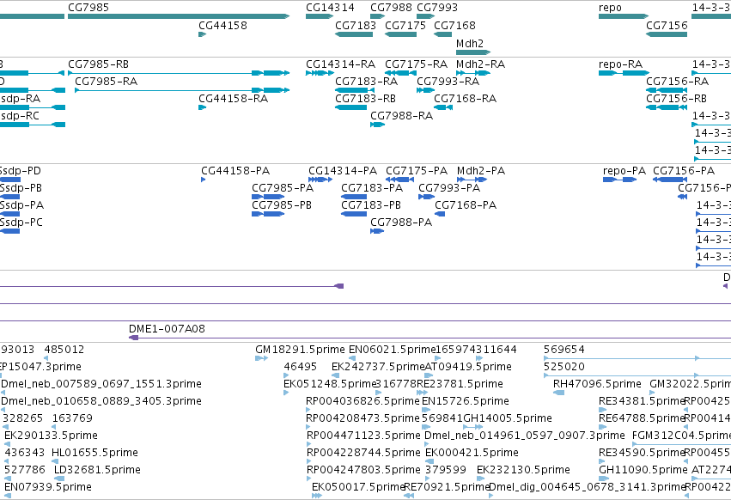The image size is (731, 500).
Task: Open the Mdh2 gene label
Action: pyautogui.click(x=470, y=43)
